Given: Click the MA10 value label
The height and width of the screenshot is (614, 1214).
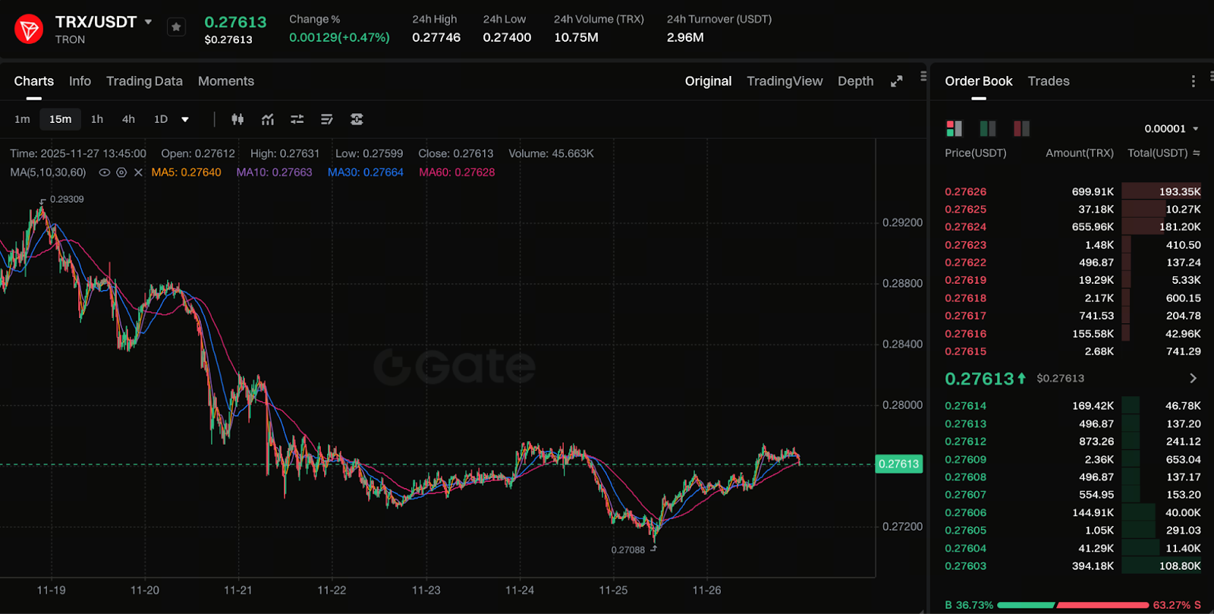Looking at the screenshot, I should [274, 172].
